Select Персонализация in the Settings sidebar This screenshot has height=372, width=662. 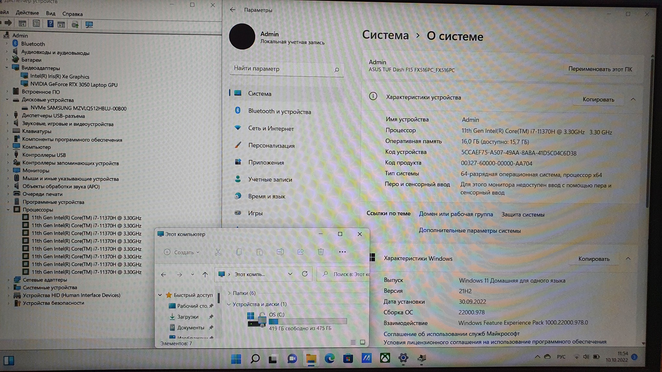click(271, 146)
